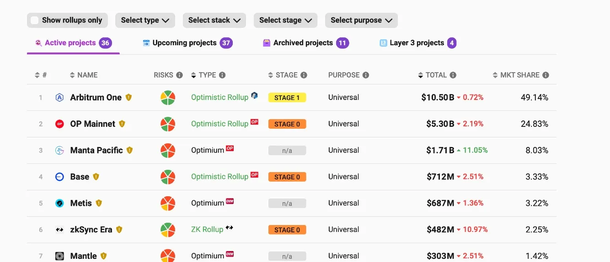The height and width of the screenshot is (262, 610).
Task: Open the Select type dropdown
Action: point(145,20)
